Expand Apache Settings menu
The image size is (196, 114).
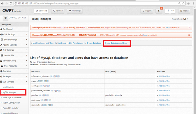(14, 45)
